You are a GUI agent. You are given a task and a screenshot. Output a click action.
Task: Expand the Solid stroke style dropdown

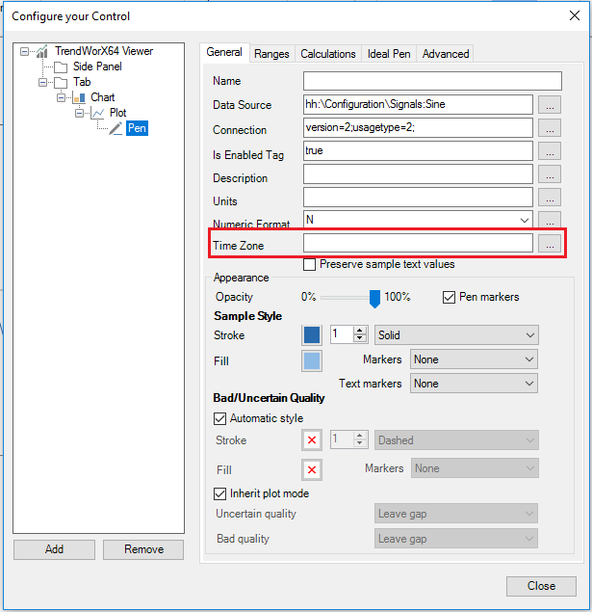456,335
